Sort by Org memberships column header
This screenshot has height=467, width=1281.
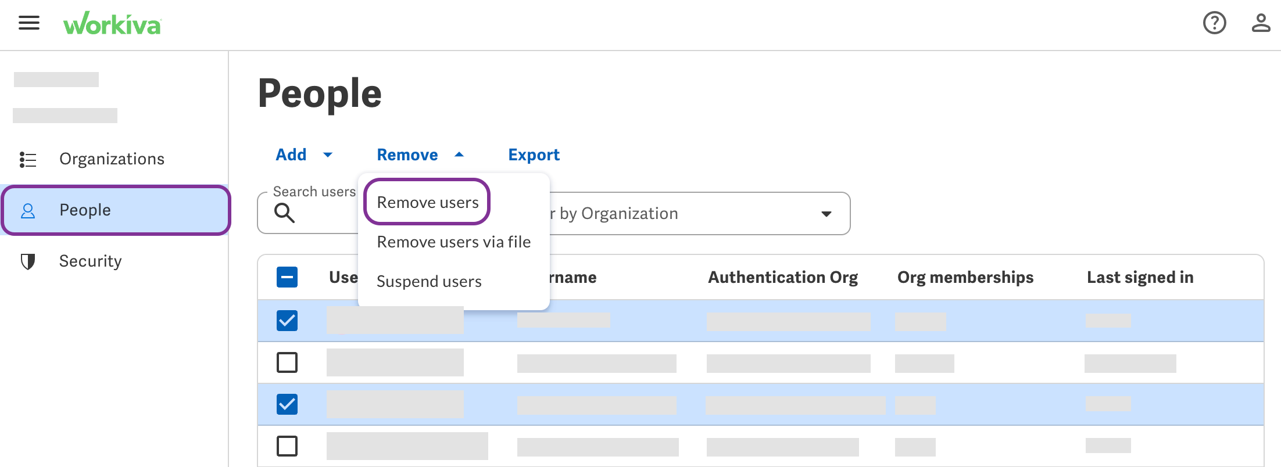pyautogui.click(x=965, y=278)
